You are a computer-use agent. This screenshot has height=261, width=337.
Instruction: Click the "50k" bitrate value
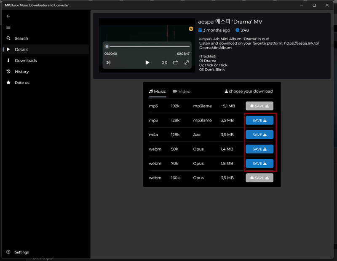[174, 149]
